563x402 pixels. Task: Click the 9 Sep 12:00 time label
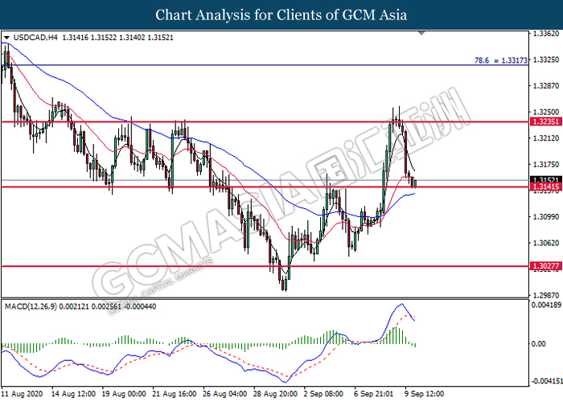click(425, 394)
